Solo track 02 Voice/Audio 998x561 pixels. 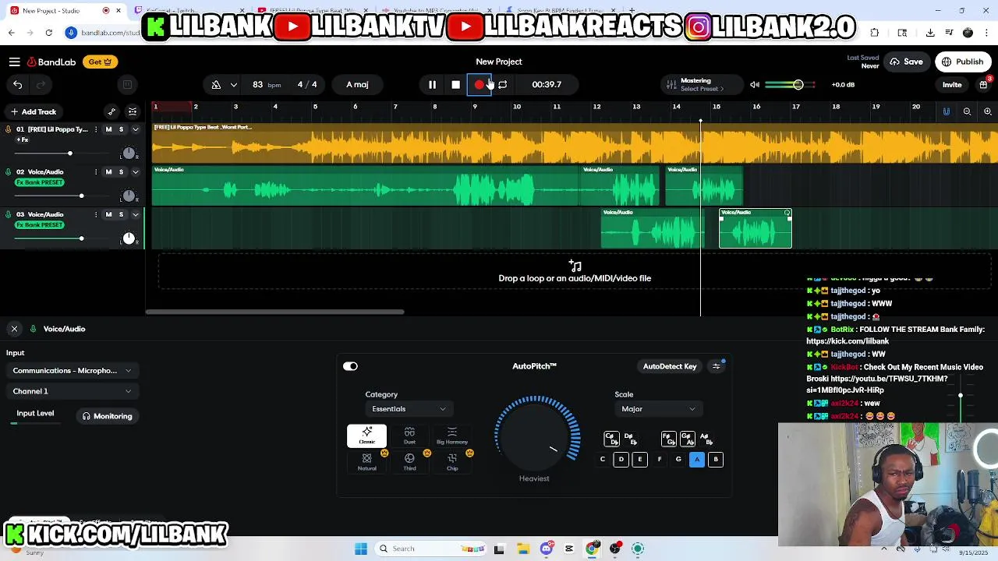click(x=121, y=171)
